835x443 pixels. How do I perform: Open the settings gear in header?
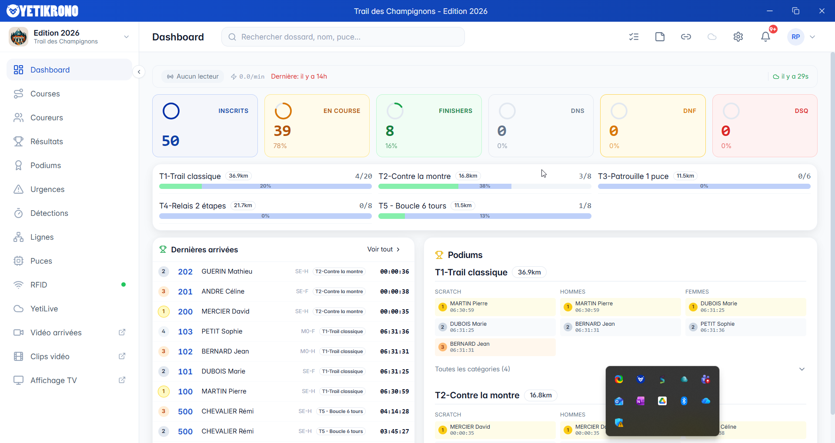738,37
